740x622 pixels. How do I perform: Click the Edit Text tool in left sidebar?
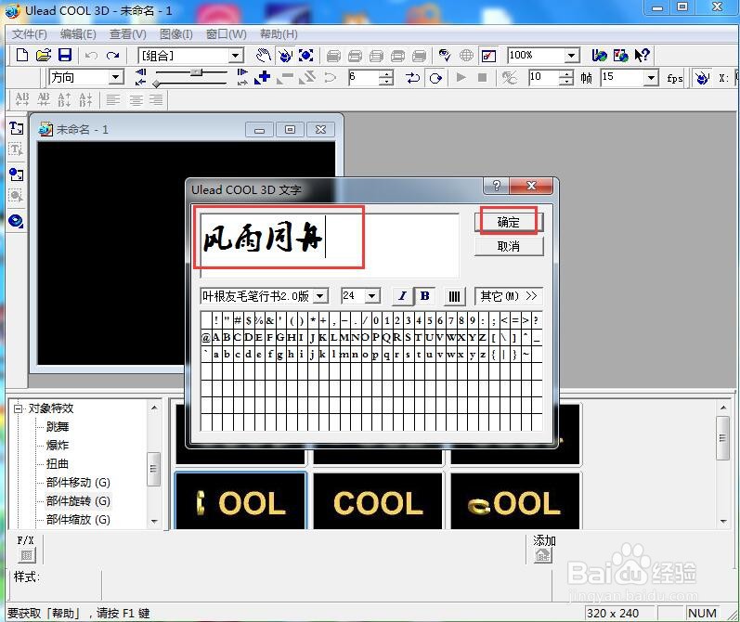(x=16, y=150)
